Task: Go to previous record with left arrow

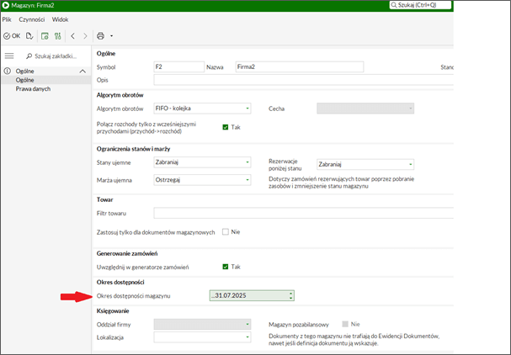Action: [73, 36]
